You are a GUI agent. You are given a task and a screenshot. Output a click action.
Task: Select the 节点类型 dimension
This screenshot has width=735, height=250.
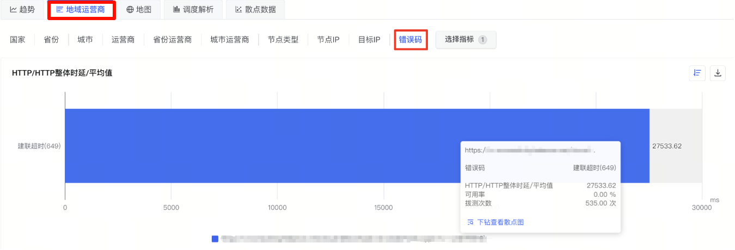coord(283,40)
